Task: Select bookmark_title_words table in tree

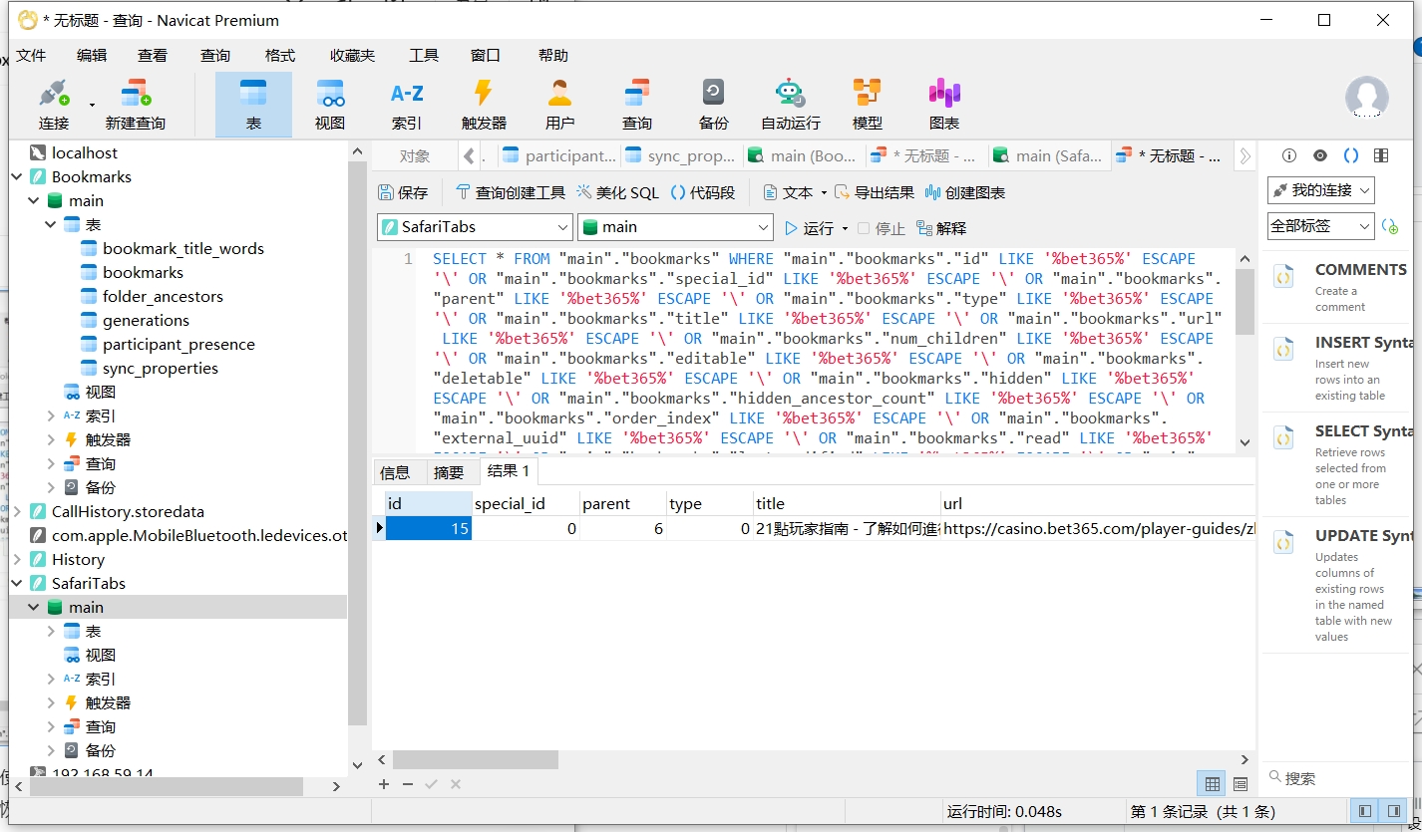Action: click(183, 248)
